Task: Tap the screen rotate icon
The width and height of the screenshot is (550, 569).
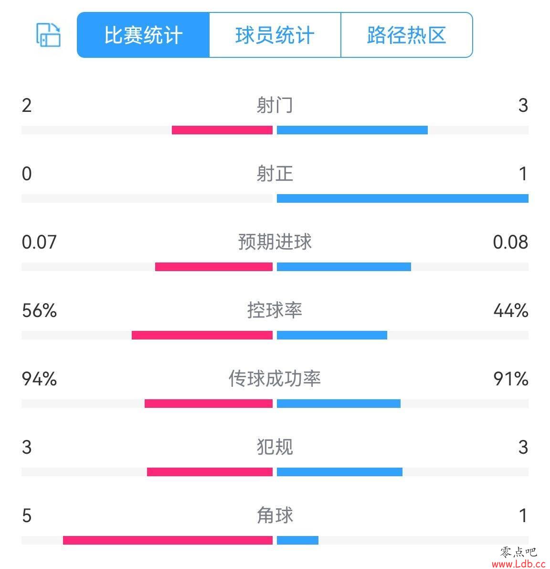Action: [x=48, y=35]
